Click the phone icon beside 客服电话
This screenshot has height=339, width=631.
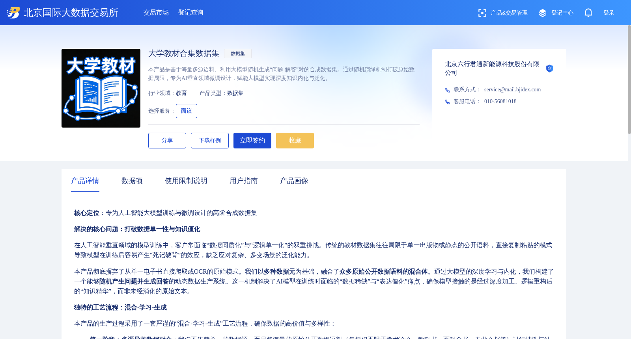[448, 102]
